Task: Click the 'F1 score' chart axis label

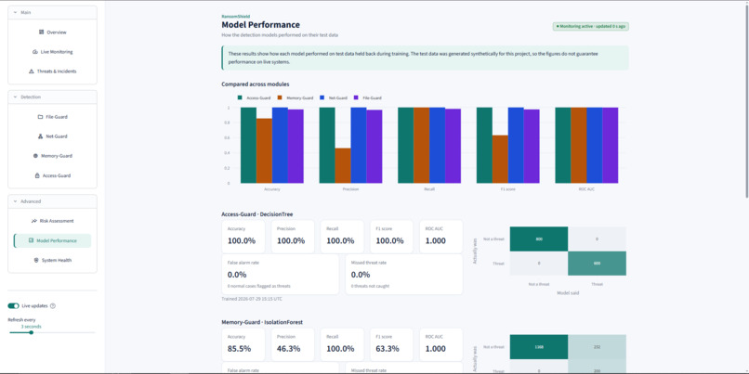Action: tap(507, 189)
